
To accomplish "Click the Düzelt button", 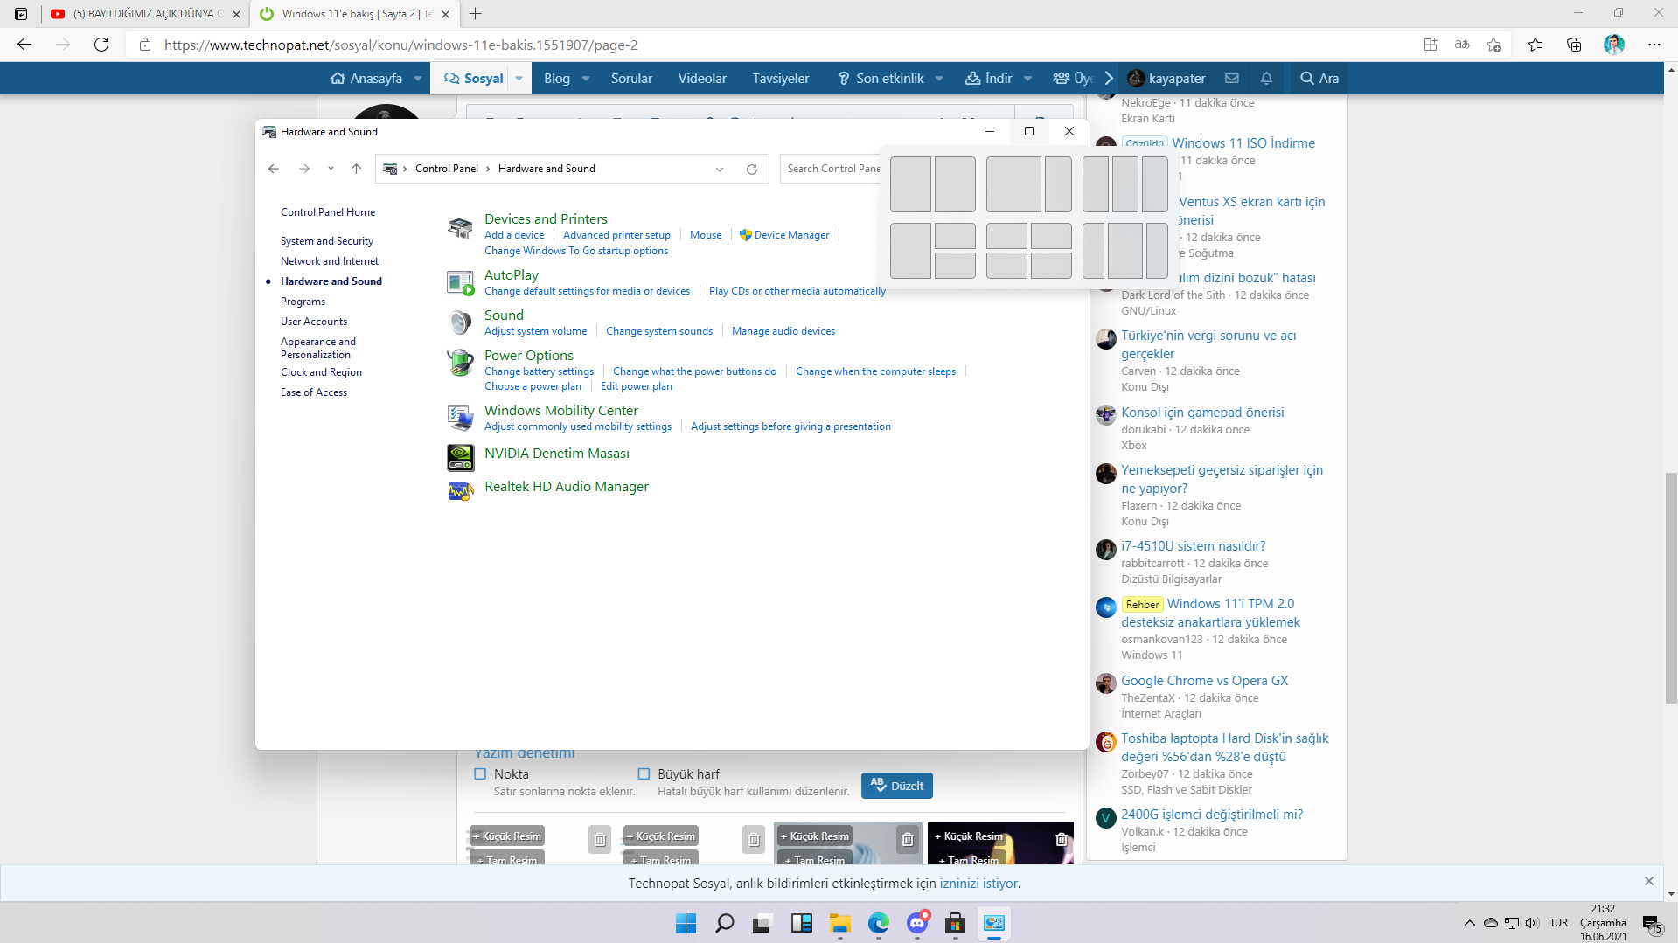I will coord(896,785).
